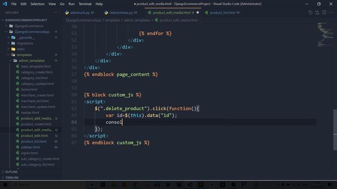Switch to the AdminViews.py tab

121,13
